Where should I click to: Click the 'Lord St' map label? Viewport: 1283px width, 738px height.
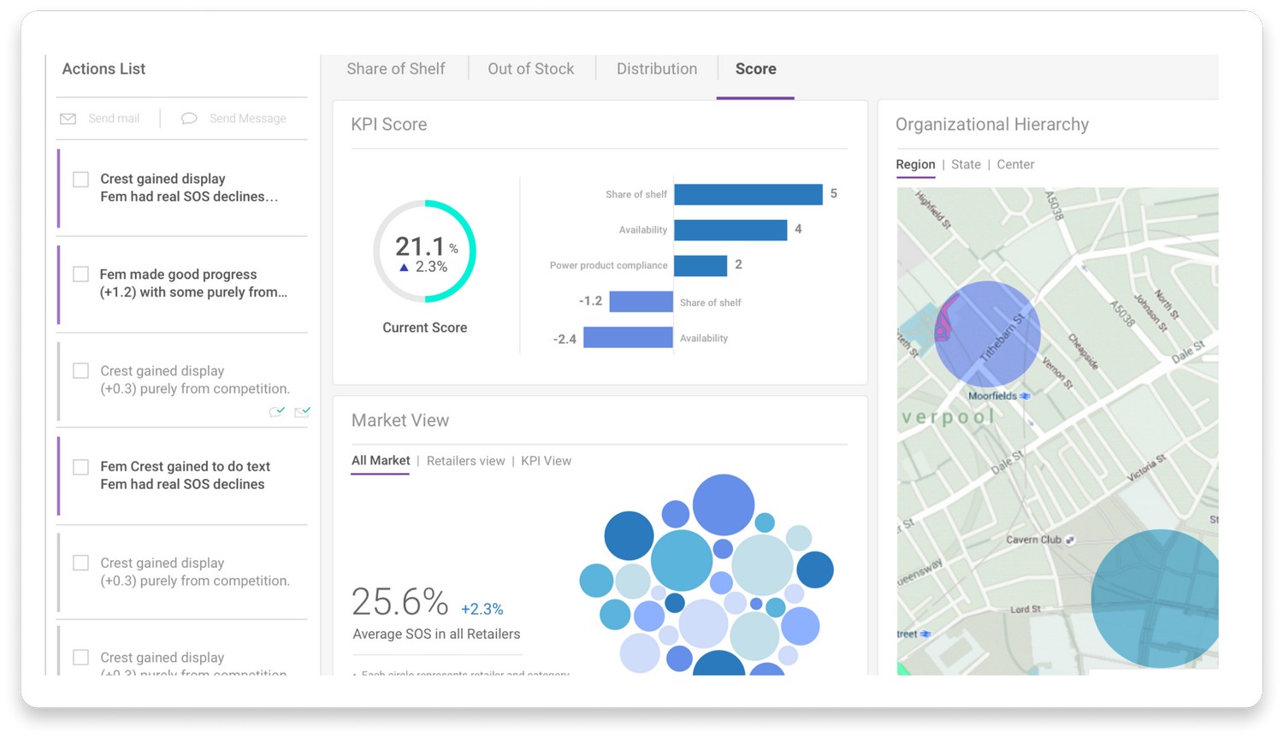click(x=1026, y=610)
